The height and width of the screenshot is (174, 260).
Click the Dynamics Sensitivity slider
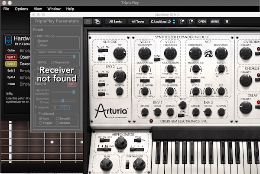(63, 92)
